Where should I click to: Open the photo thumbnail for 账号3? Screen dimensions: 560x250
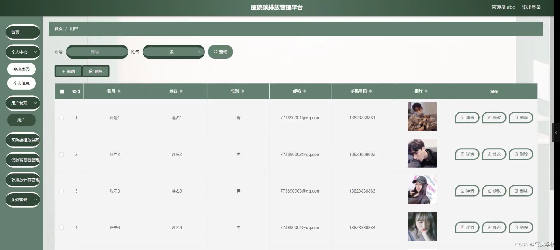(422, 190)
